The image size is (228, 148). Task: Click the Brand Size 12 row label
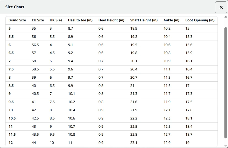point(10,143)
